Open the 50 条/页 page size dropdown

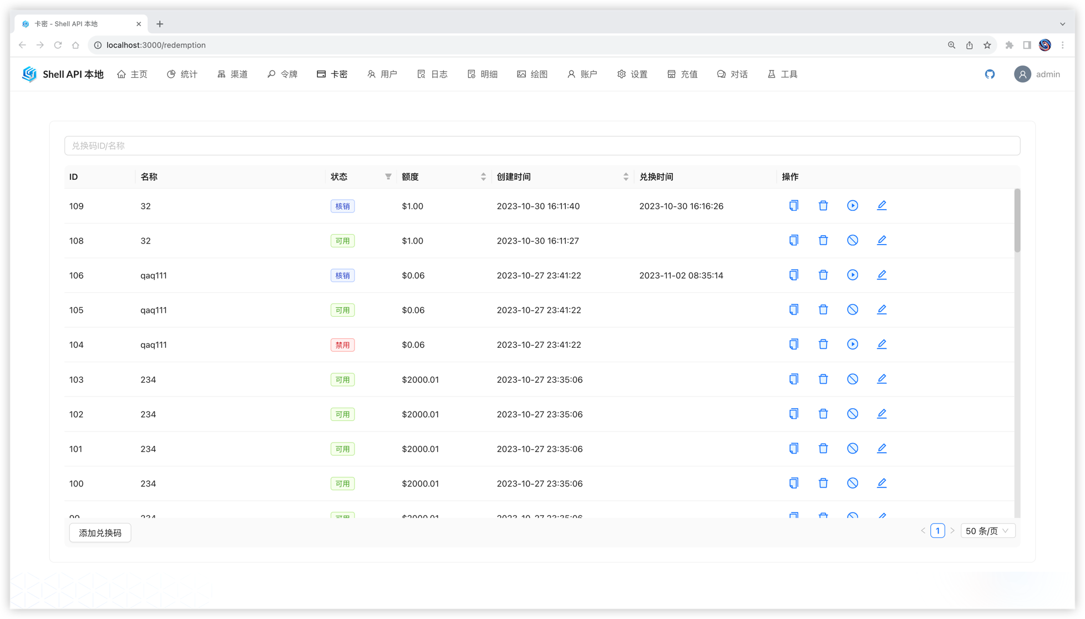coord(987,531)
